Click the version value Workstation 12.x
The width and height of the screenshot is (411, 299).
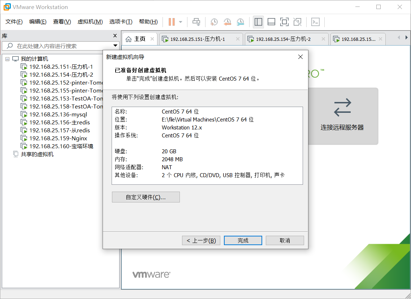pyautogui.click(x=182, y=128)
